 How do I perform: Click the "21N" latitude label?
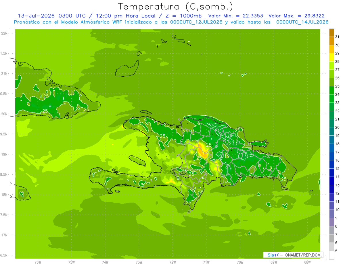(x=5, y=74)
